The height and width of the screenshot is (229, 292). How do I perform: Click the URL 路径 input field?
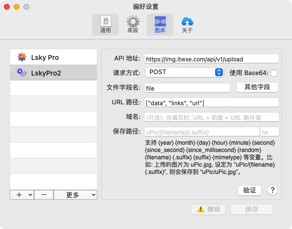point(212,102)
